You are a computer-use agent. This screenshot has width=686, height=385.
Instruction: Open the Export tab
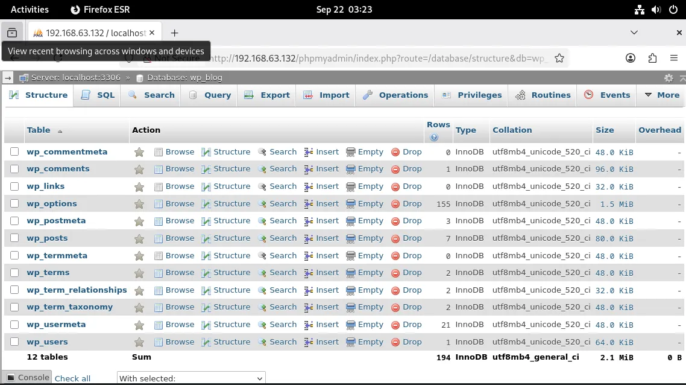tap(267, 95)
